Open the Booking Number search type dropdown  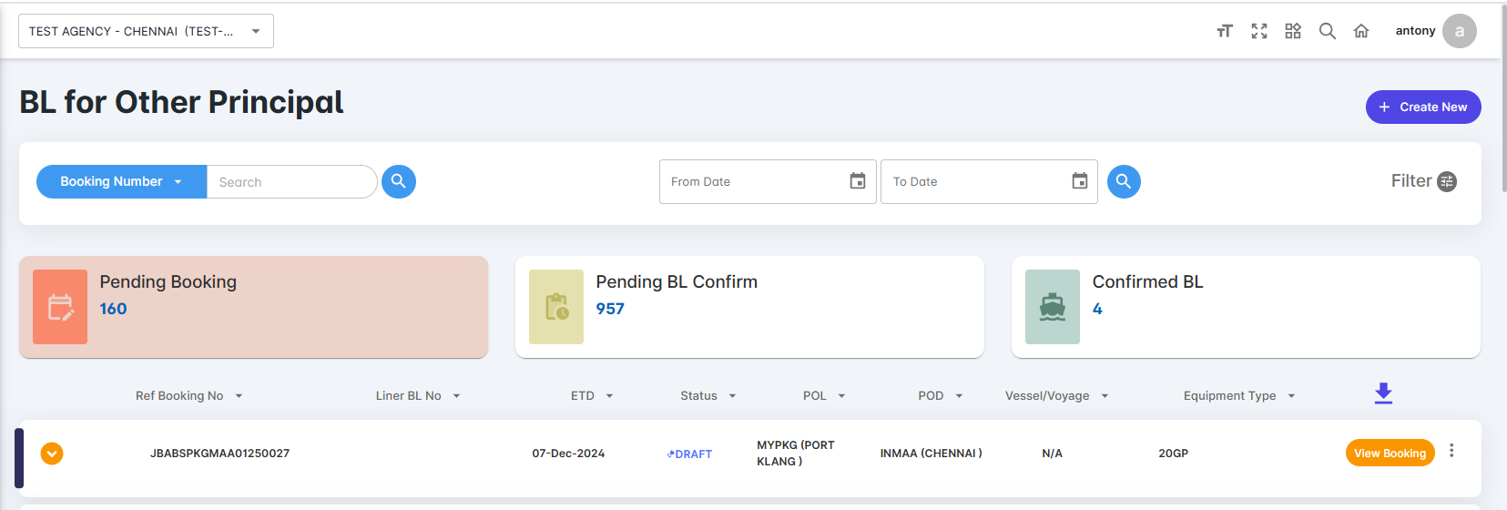121,181
